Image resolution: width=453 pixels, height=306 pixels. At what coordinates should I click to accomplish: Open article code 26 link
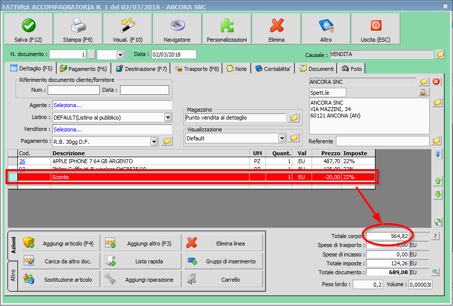click(22, 161)
